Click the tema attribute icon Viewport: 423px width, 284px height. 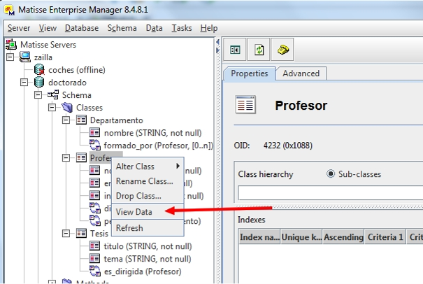tap(94, 258)
